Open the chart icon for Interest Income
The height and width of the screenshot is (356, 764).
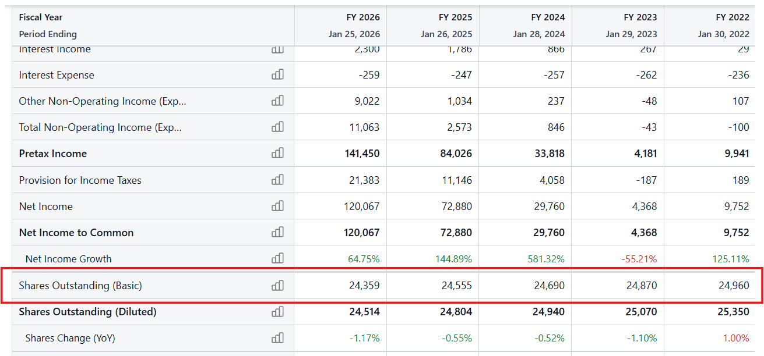[x=277, y=50]
